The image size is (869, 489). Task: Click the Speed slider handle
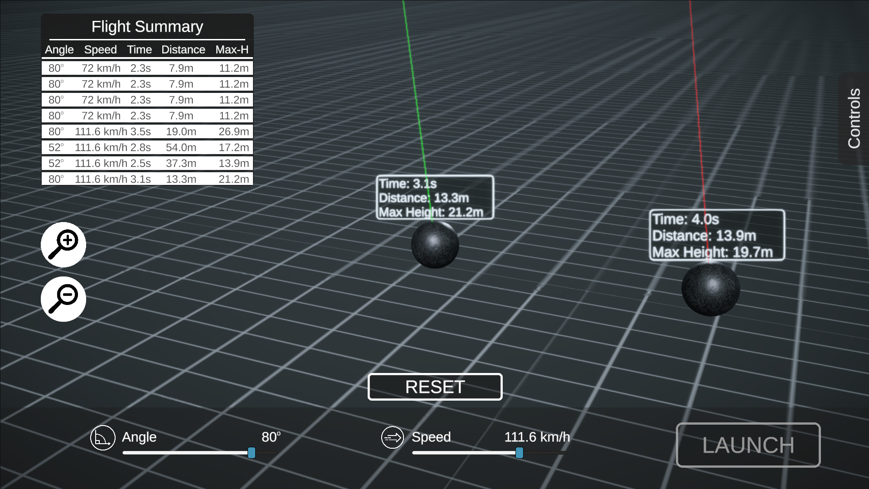pyautogui.click(x=519, y=453)
